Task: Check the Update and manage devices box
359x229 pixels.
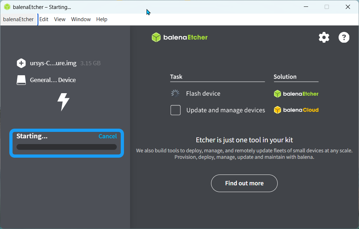Action: 176,110
